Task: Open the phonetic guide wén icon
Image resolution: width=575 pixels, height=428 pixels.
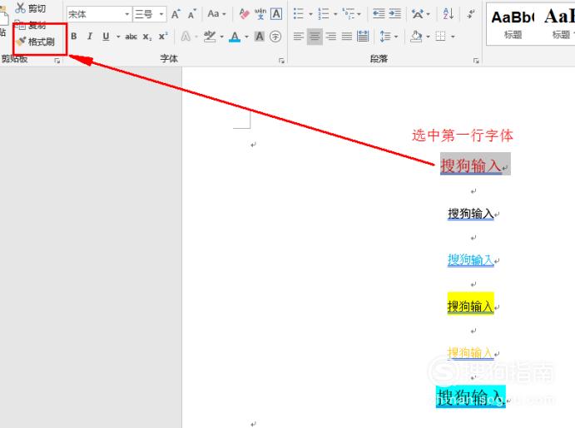Action: click(x=260, y=14)
